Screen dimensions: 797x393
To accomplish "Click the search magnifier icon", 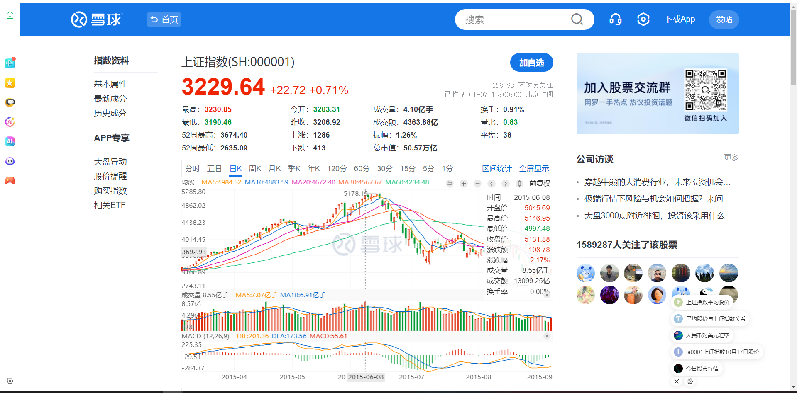I will tap(577, 19).
